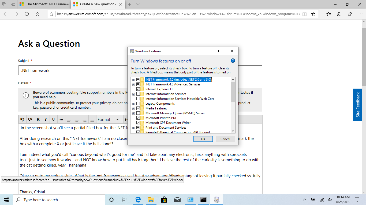Open File Explorer from the taskbar

click(x=151, y=200)
